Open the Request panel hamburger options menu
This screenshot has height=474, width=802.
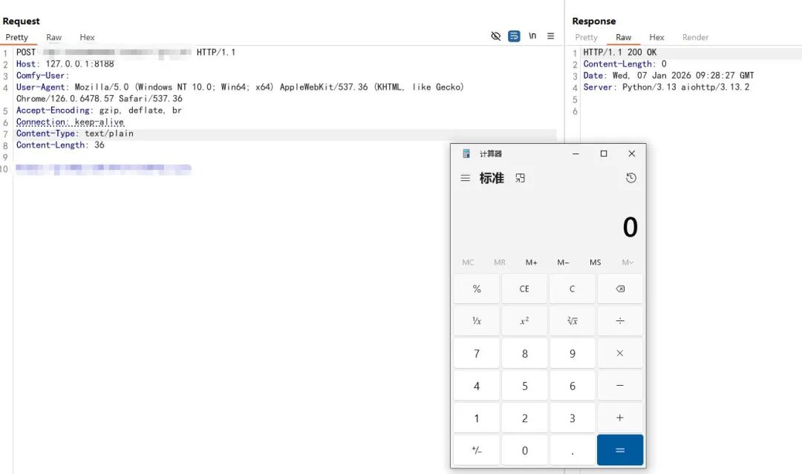click(550, 36)
